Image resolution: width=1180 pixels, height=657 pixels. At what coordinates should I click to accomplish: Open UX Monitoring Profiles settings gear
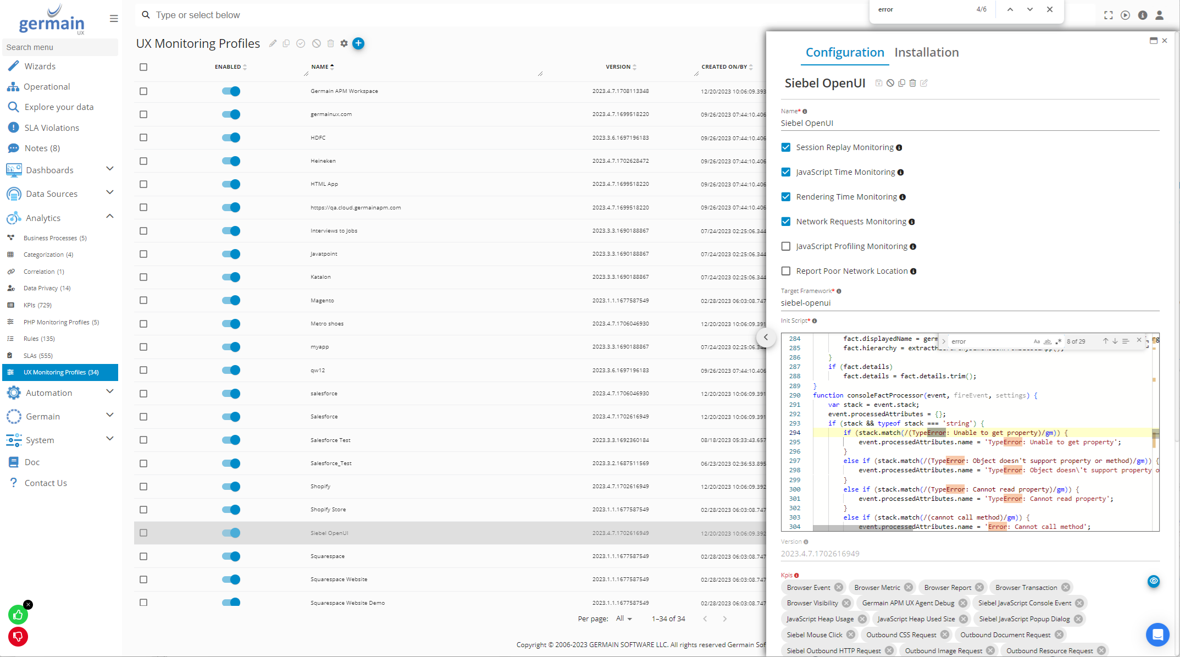pos(344,43)
